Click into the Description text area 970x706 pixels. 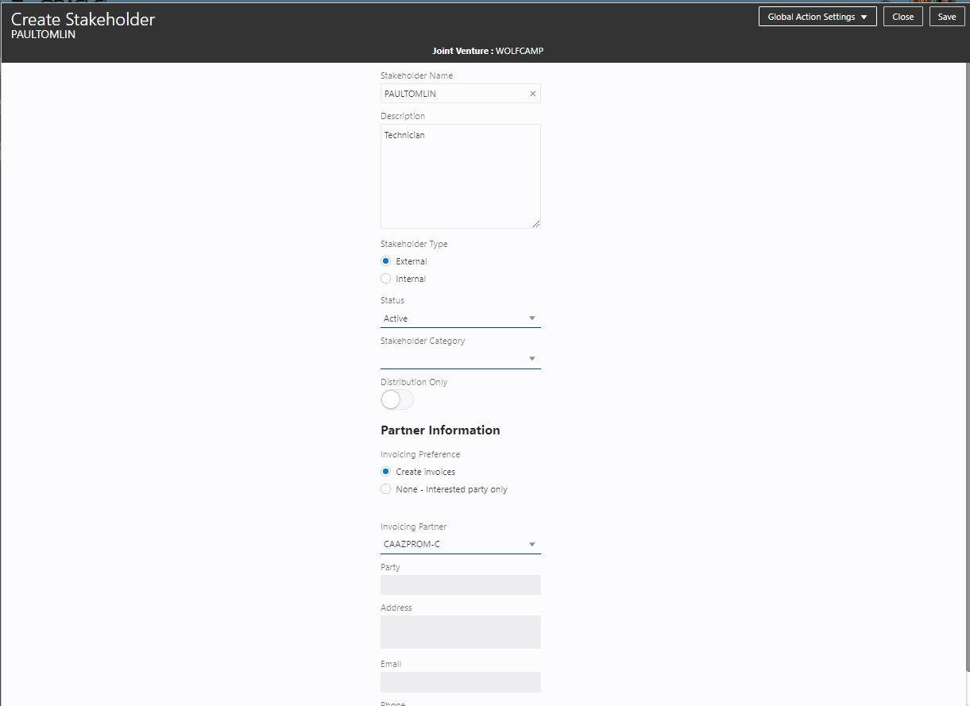(x=460, y=176)
